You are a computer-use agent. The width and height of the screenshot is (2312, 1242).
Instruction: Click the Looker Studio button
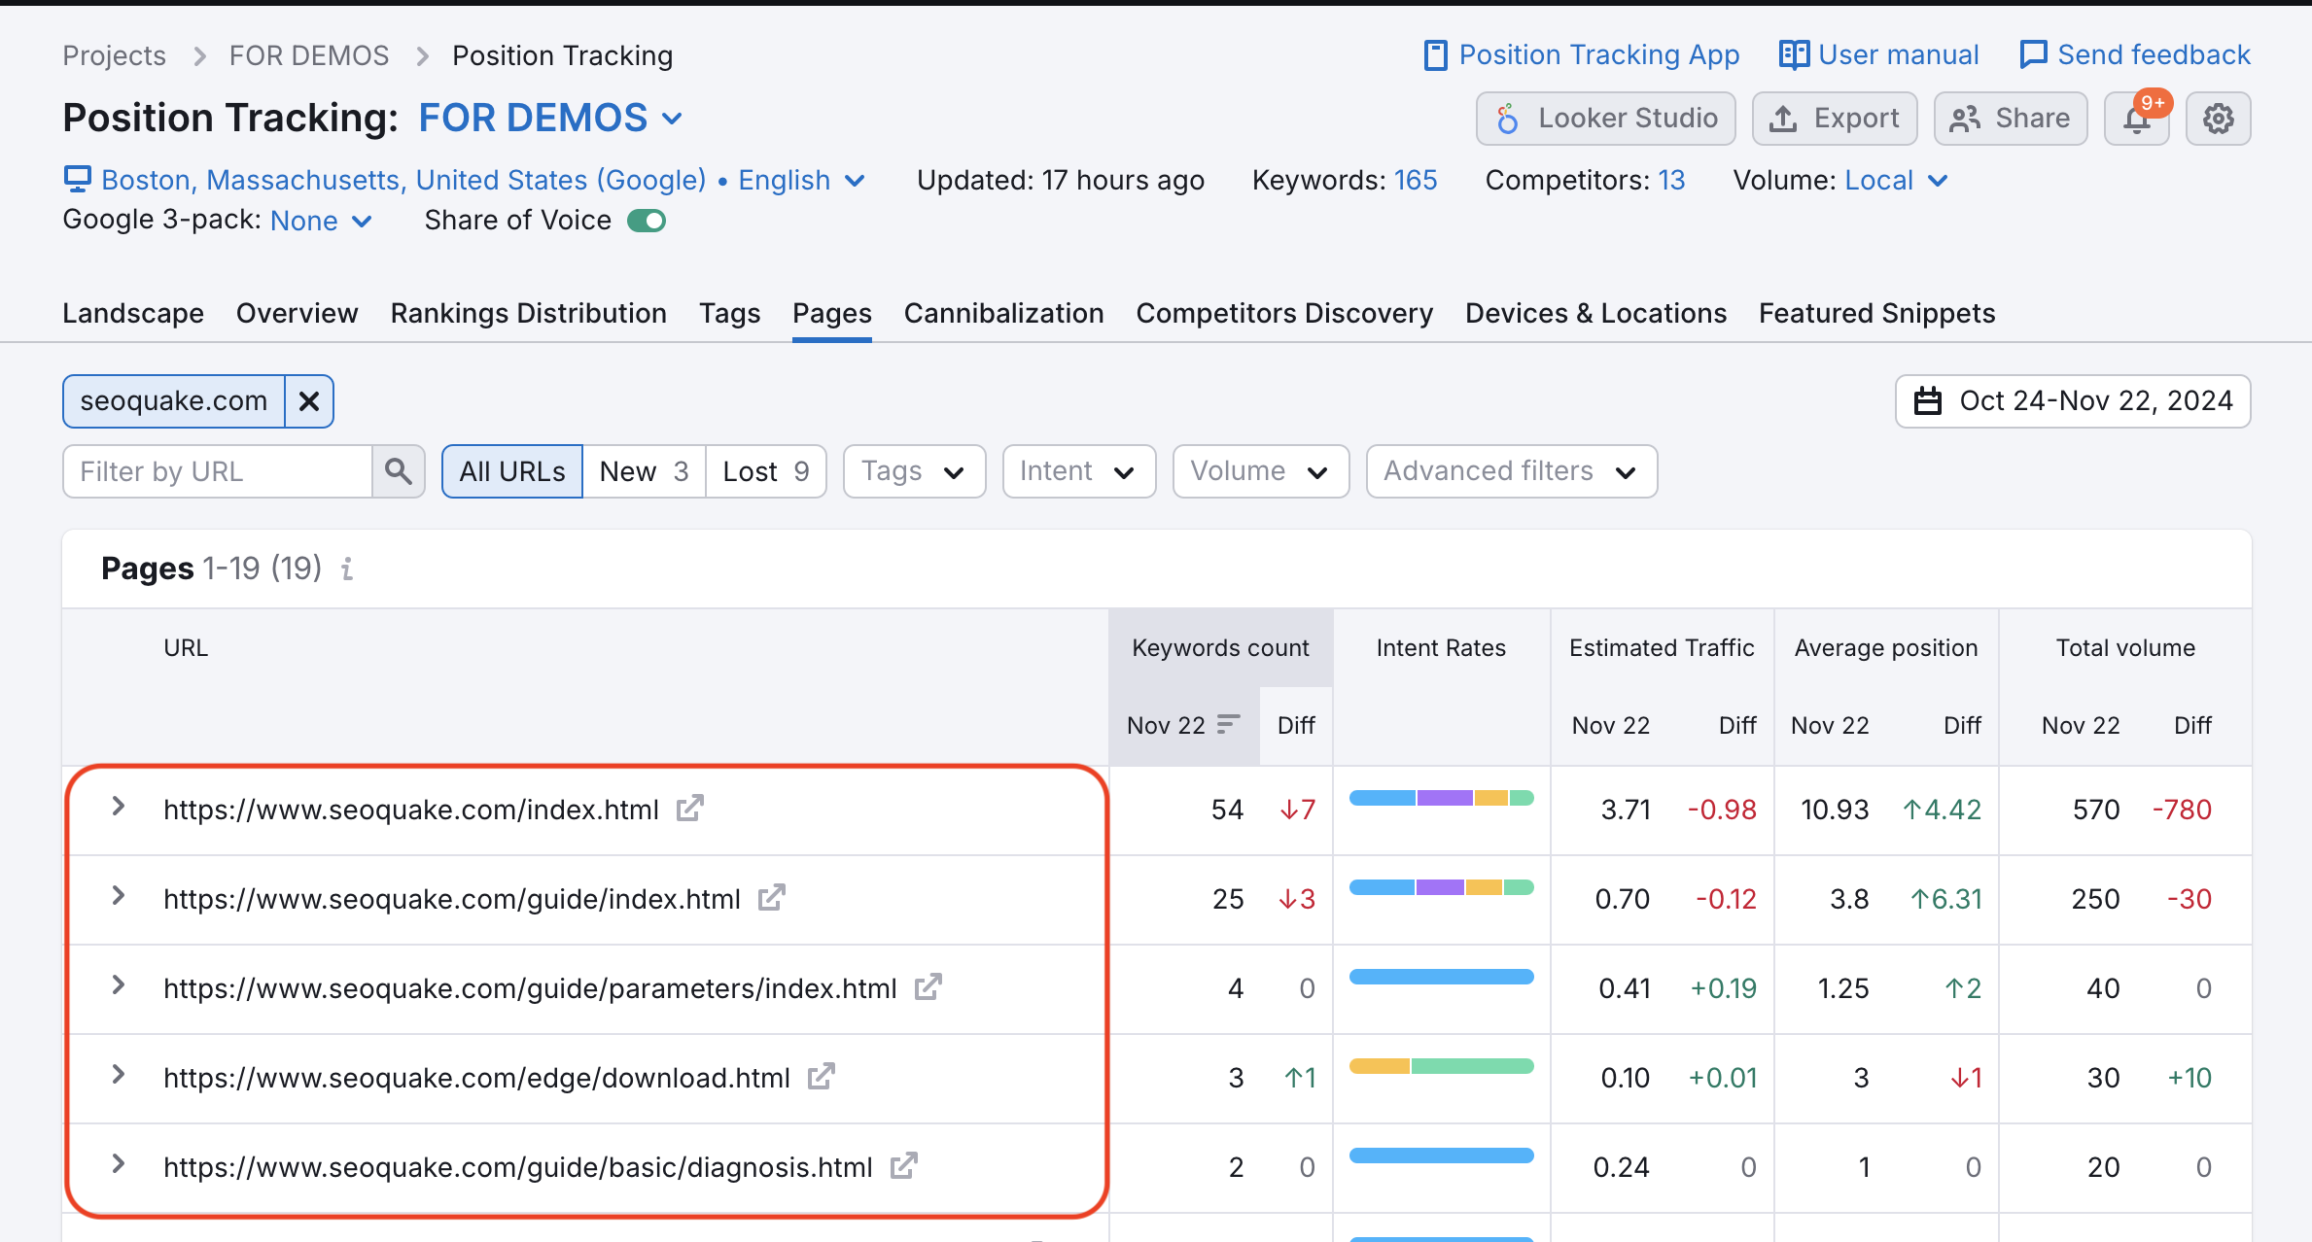tap(1605, 119)
